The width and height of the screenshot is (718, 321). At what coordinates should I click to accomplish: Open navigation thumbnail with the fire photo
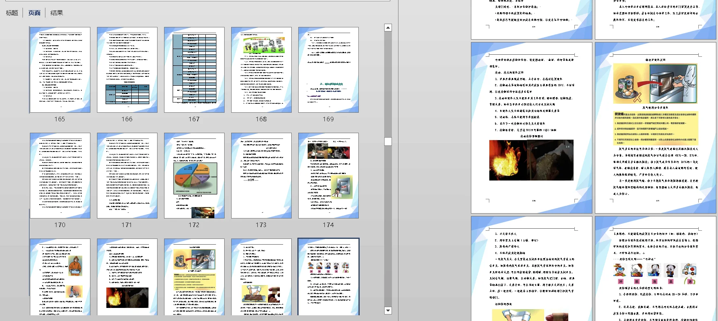point(127,277)
